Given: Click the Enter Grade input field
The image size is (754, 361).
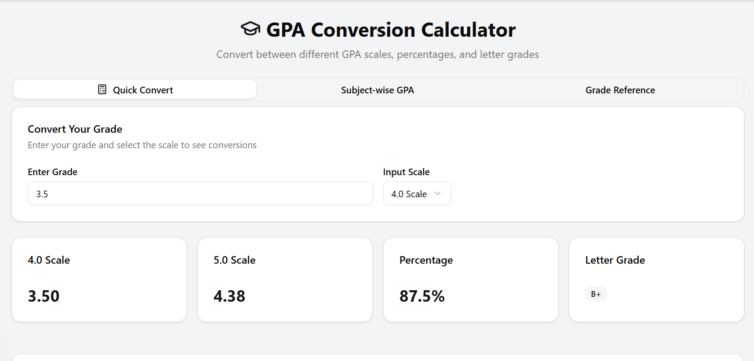Looking at the screenshot, I should 200,193.
